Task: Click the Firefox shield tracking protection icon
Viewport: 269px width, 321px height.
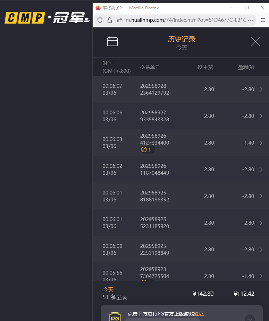Action: click(100, 20)
